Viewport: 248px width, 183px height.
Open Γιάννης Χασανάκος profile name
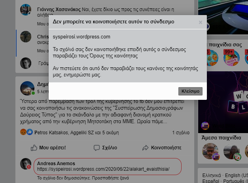click(x=59, y=10)
